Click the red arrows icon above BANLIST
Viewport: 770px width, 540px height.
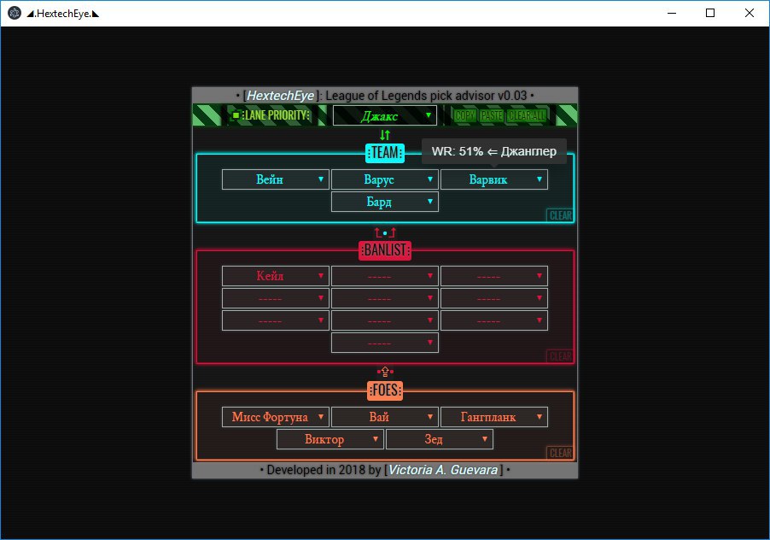(x=385, y=233)
